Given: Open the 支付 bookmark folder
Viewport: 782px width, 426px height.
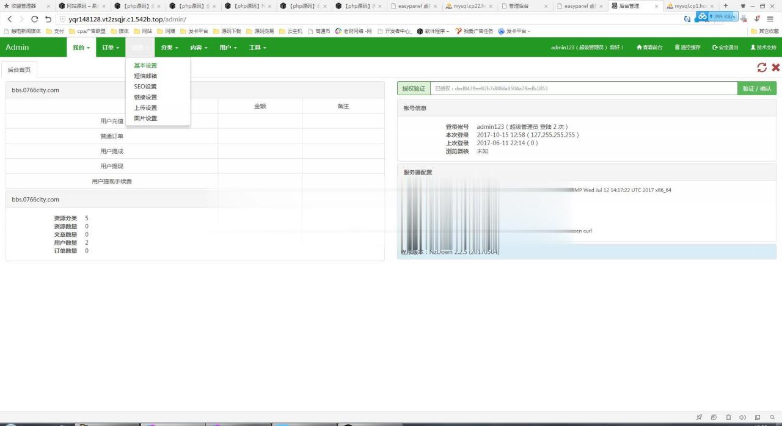Looking at the screenshot, I should coord(55,31).
